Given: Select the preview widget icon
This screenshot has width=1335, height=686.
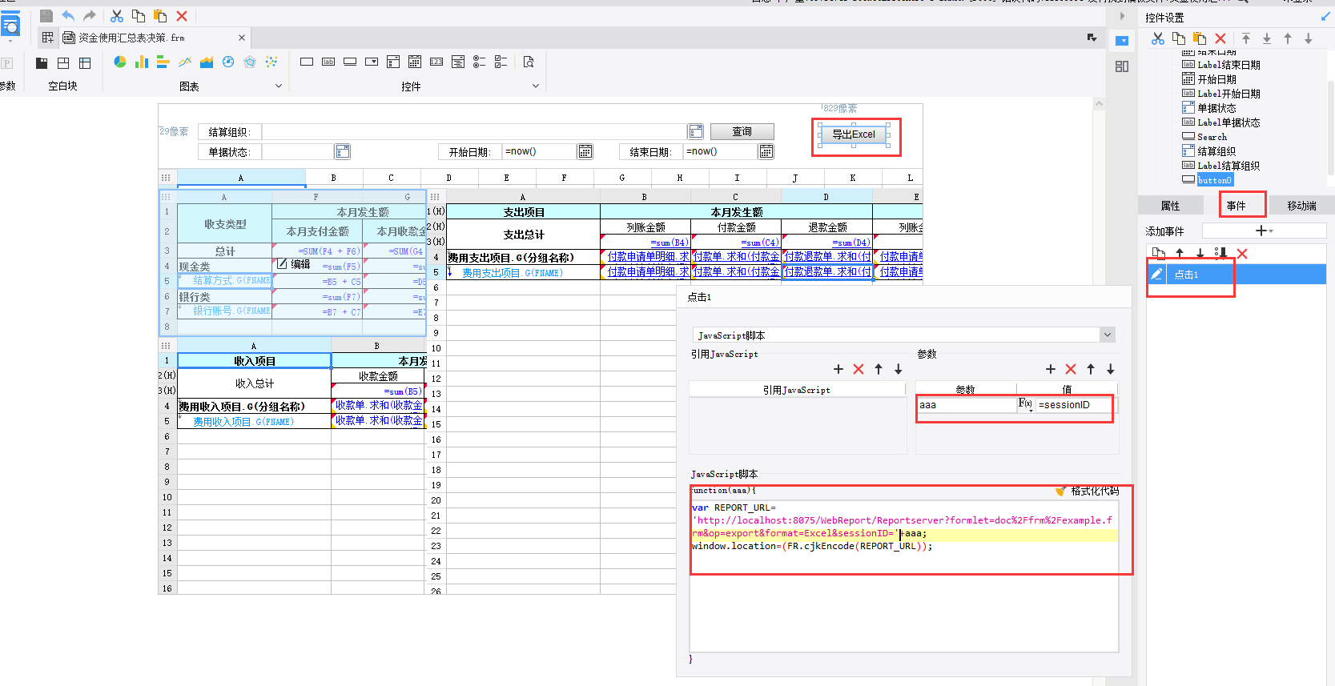Looking at the screenshot, I should point(529,62).
